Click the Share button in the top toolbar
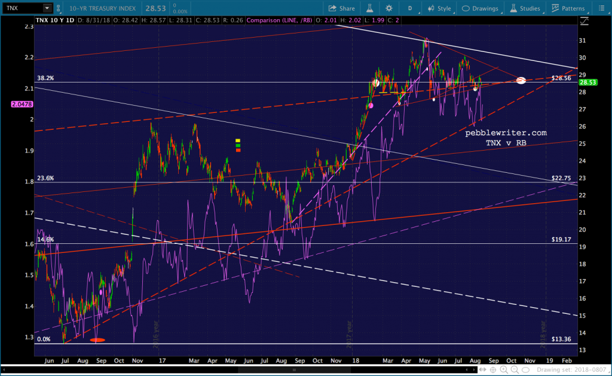612x376 pixels. click(x=341, y=8)
